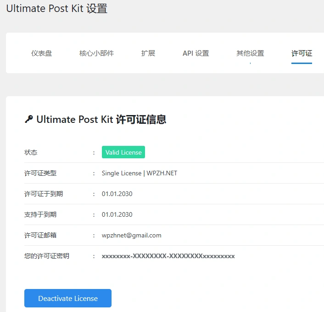The image size is (324, 312).
Task: Open the 扩展 extensions tab
Action: coord(148,53)
